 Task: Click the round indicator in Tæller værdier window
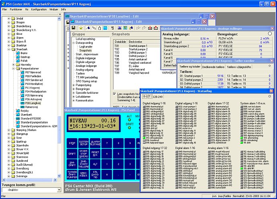click(x=270, y=66)
